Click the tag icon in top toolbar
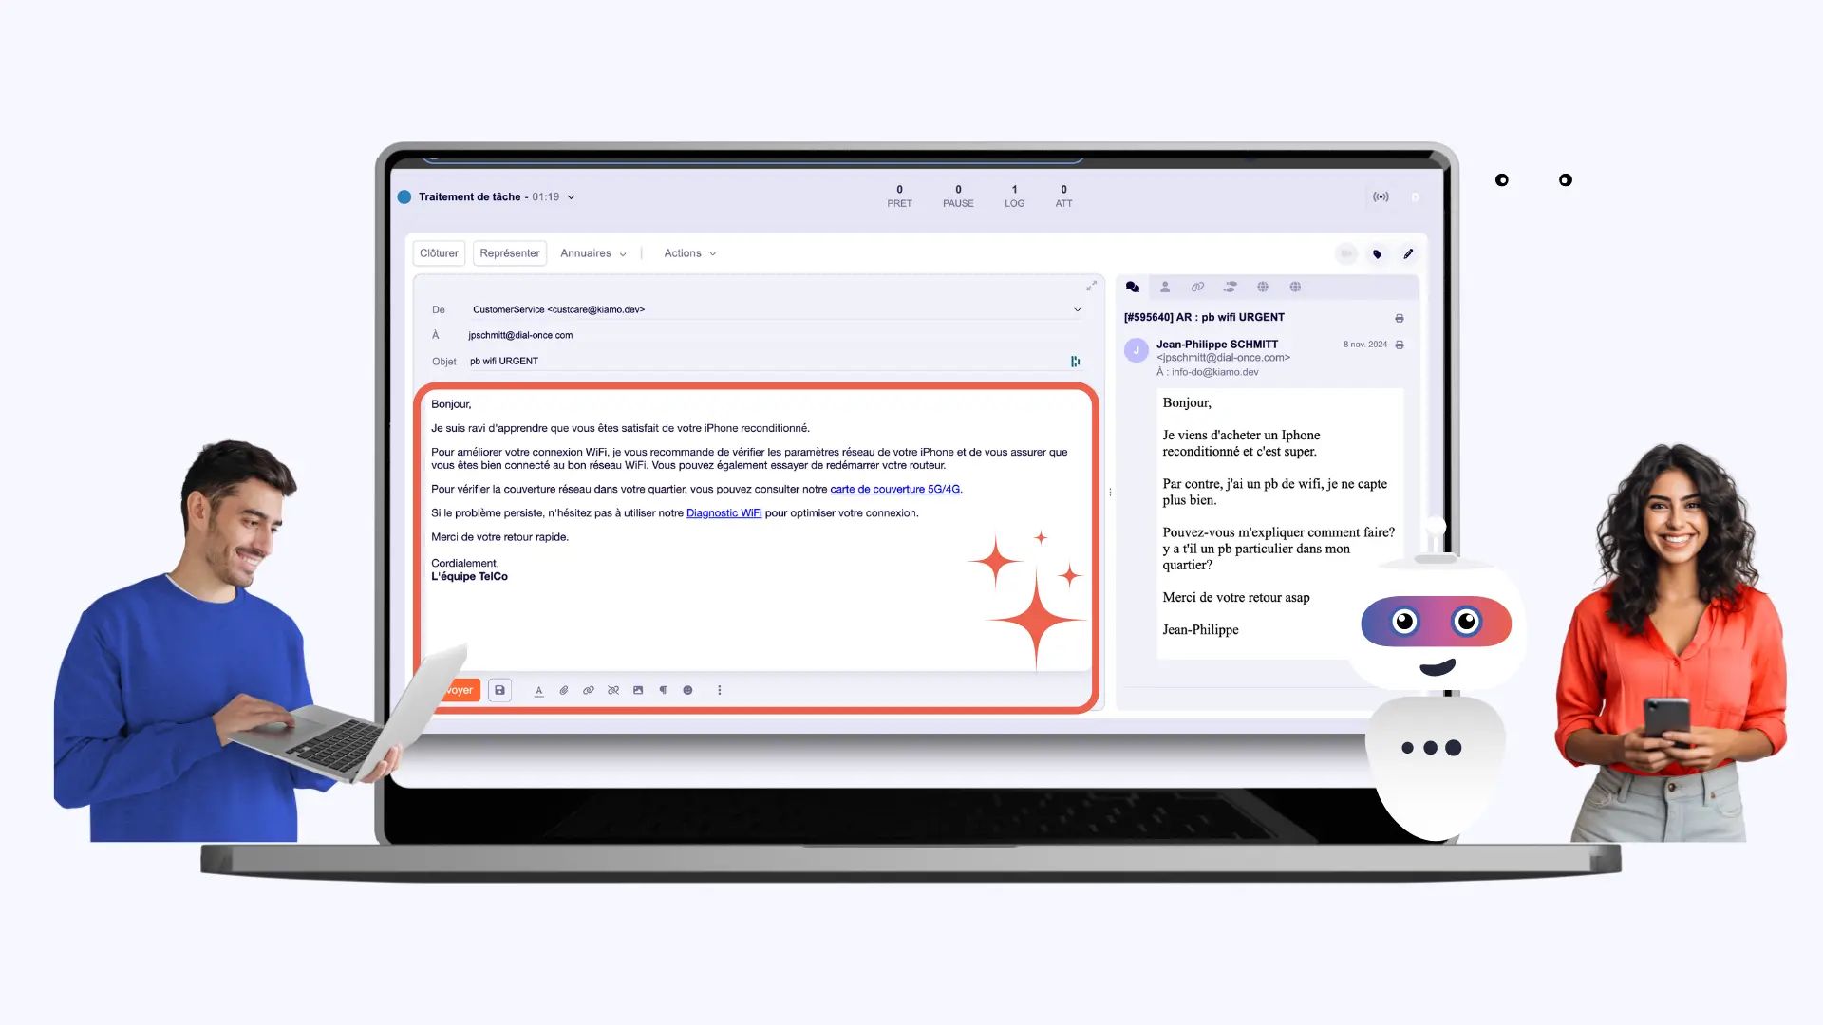The width and height of the screenshot is (1823, 1025). 1377,253
